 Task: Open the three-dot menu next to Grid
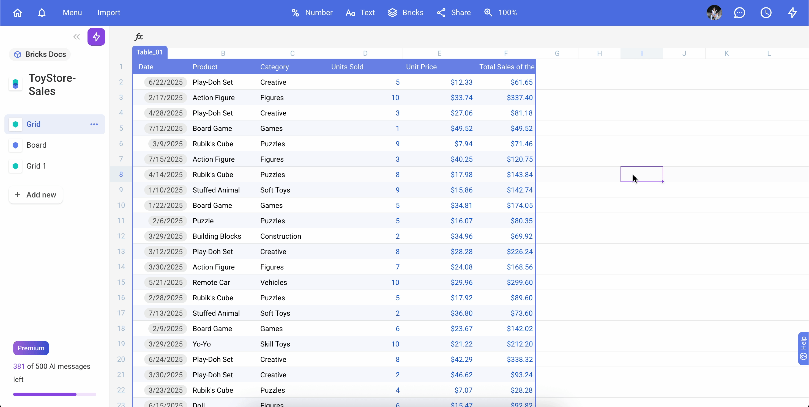coord(93,124)
